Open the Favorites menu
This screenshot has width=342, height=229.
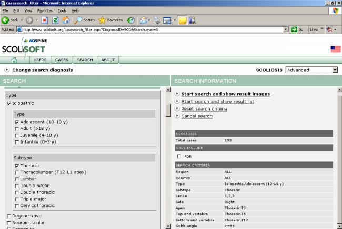(45, 10)
